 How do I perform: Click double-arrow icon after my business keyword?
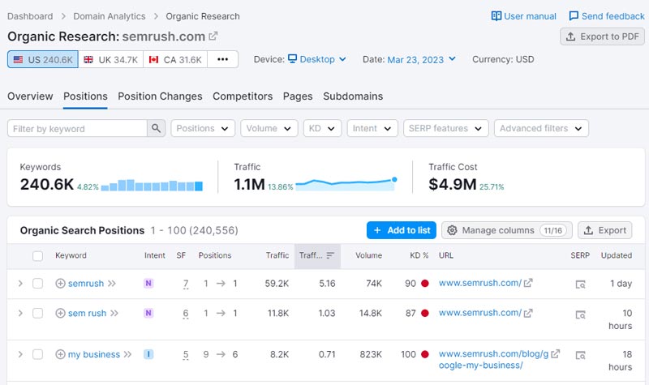tap(127, 354)
